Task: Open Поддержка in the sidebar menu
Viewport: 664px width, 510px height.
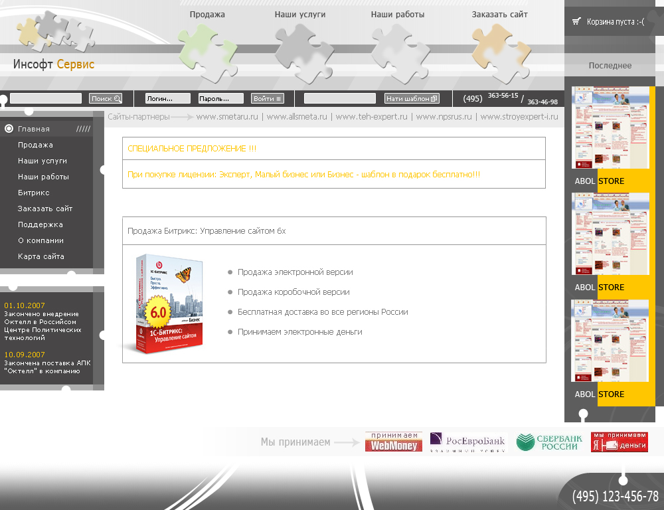Action: point(41,224)
